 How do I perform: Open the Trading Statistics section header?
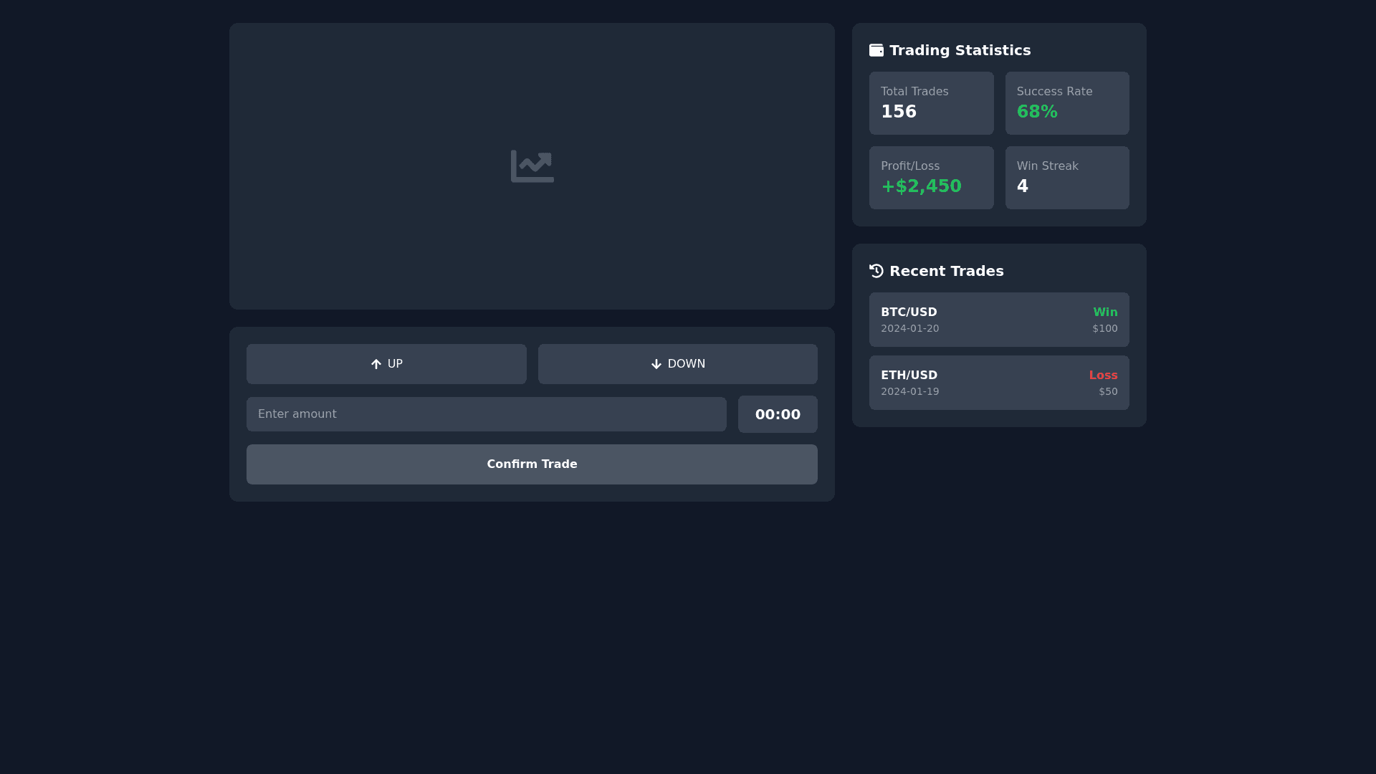pyautogui.click(x=960, y=49)
